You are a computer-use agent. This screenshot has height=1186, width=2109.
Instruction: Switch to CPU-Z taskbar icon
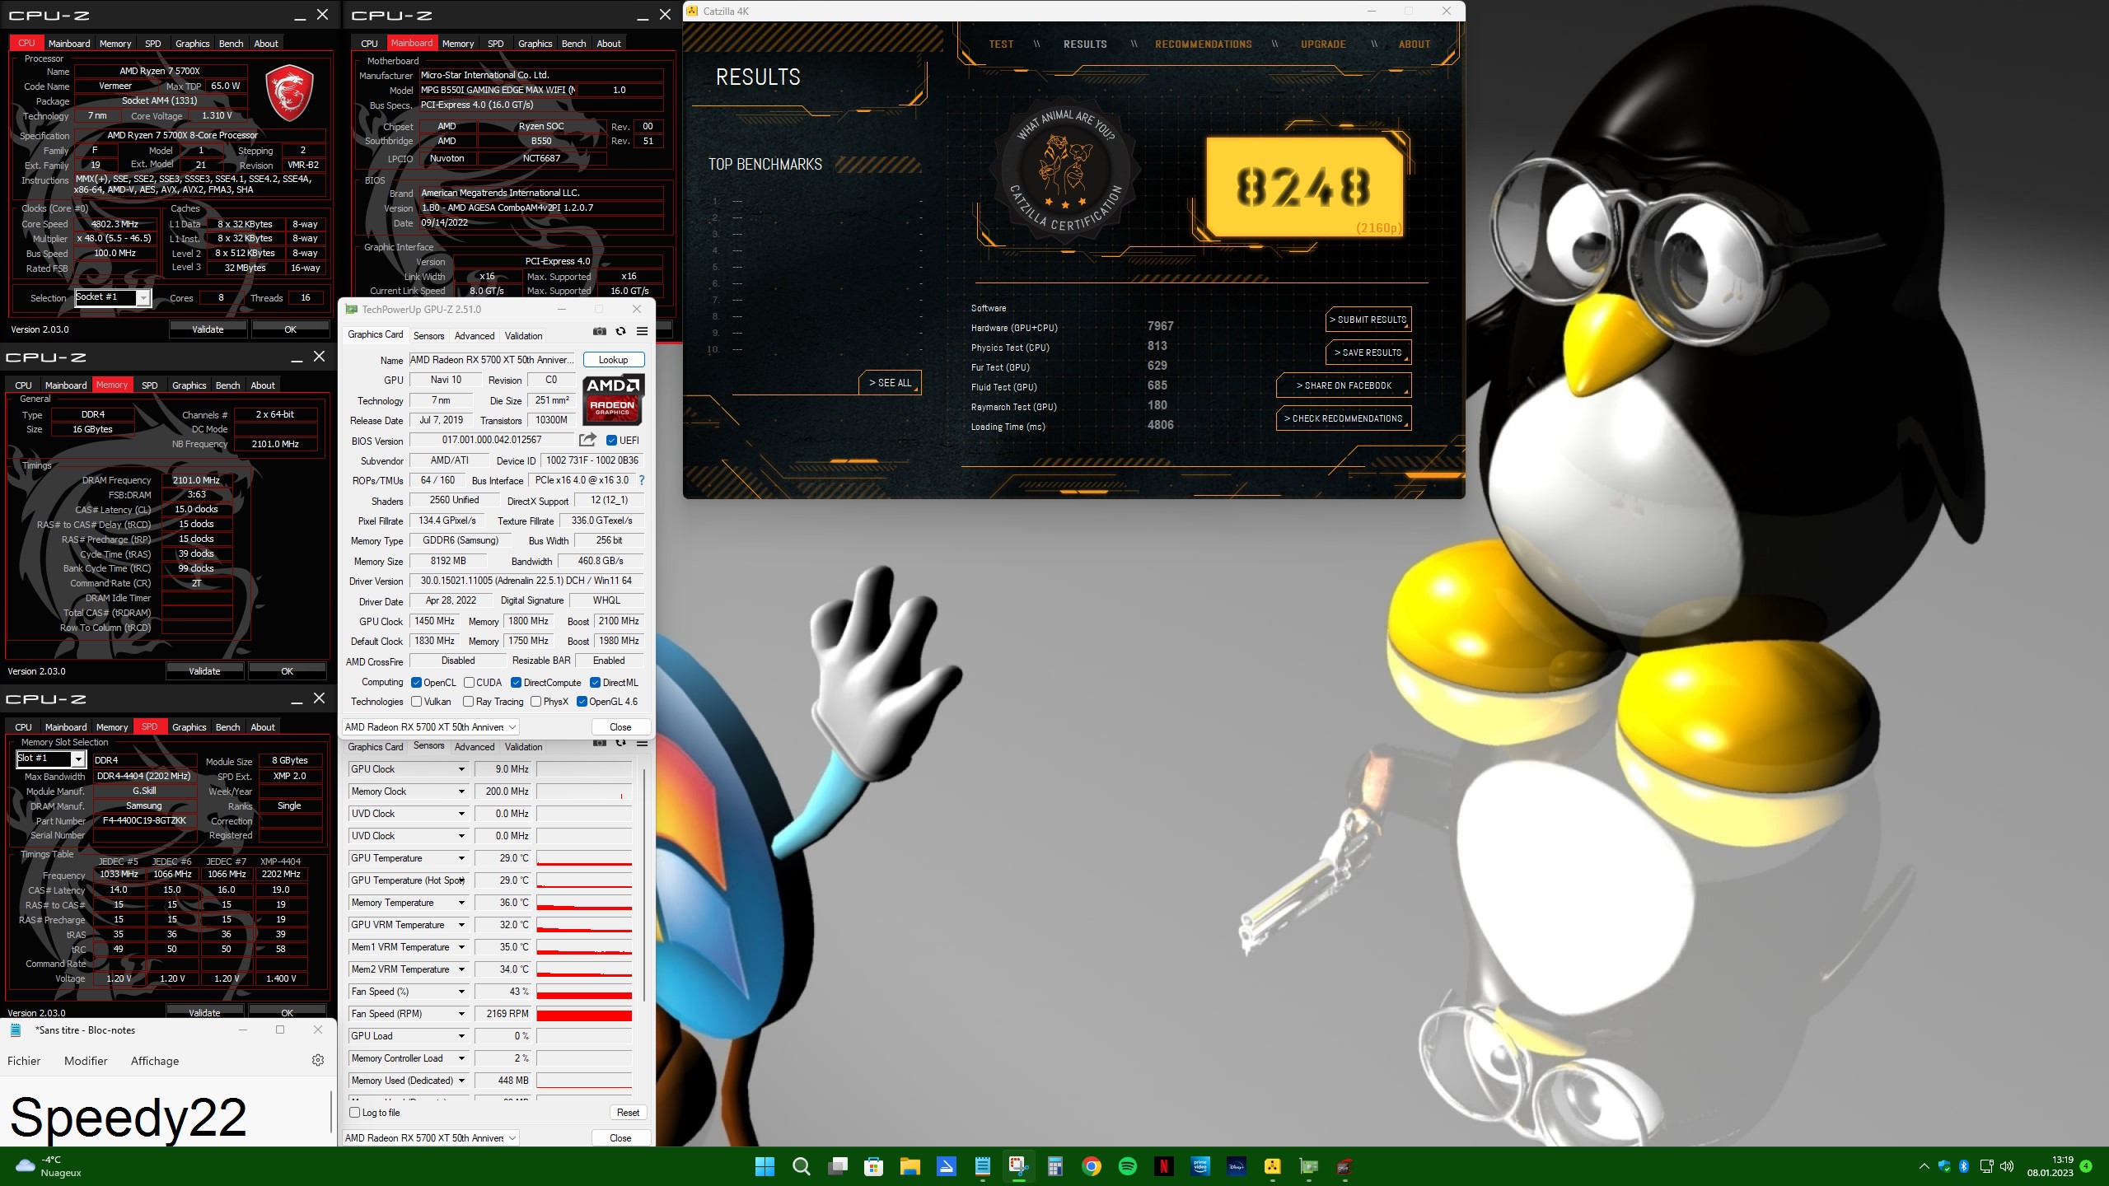coord(1345,1166)
